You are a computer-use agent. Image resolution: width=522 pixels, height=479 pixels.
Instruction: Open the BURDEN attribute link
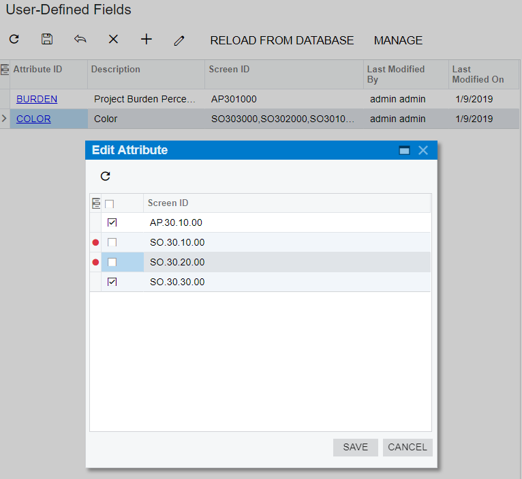coord(37,99)
